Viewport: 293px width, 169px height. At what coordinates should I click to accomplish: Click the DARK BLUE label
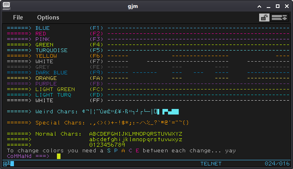[x=52, y=73]
